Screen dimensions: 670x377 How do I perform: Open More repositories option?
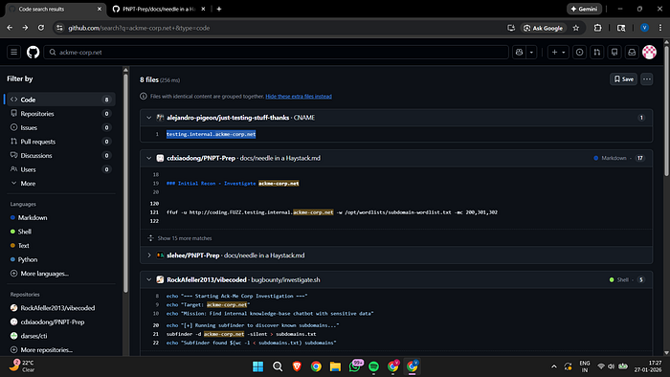(x=41, y=349)
